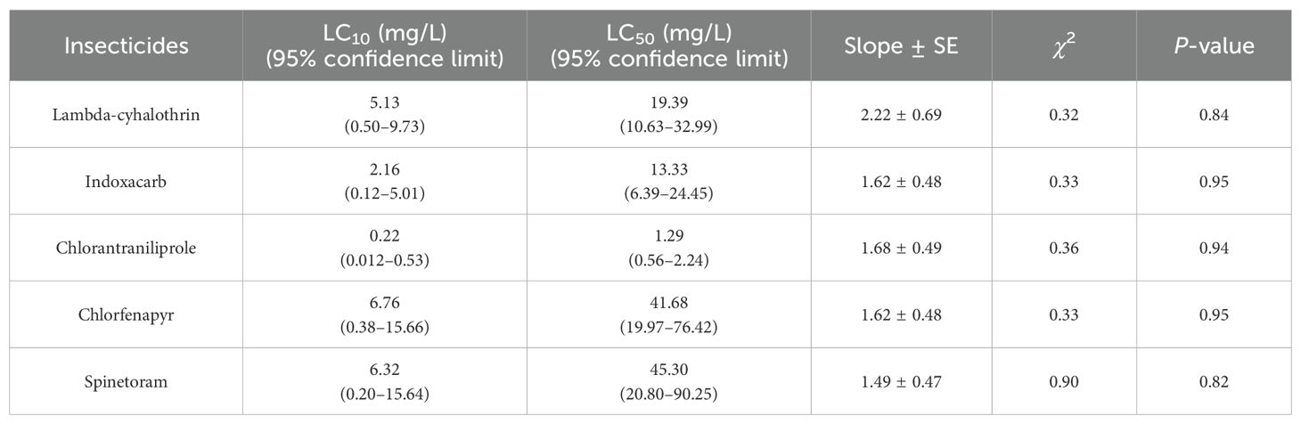This screenshot has height=424, width=1301.
Task: Select the Chlorantraniliprole row label
Action: pos(126,248)
